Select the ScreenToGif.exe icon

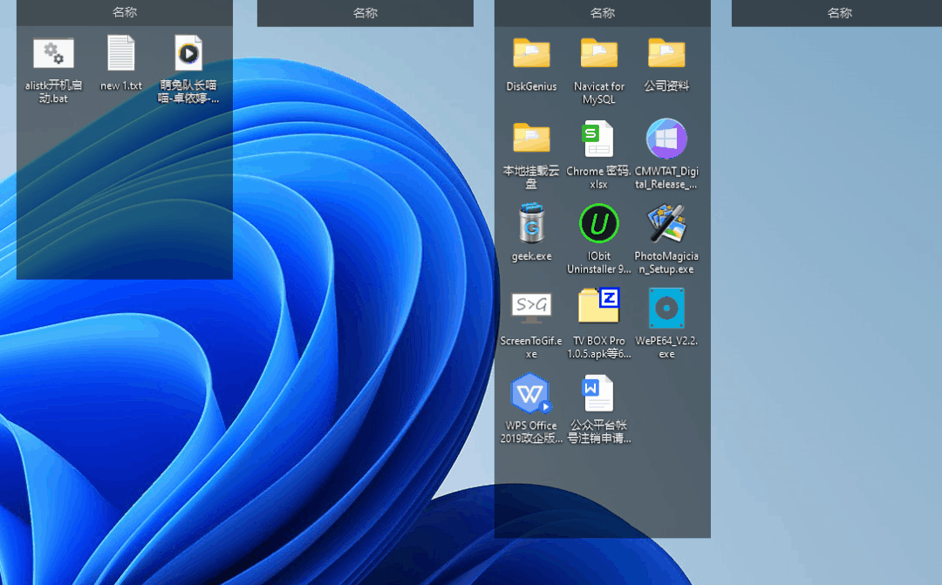point(531,308)
